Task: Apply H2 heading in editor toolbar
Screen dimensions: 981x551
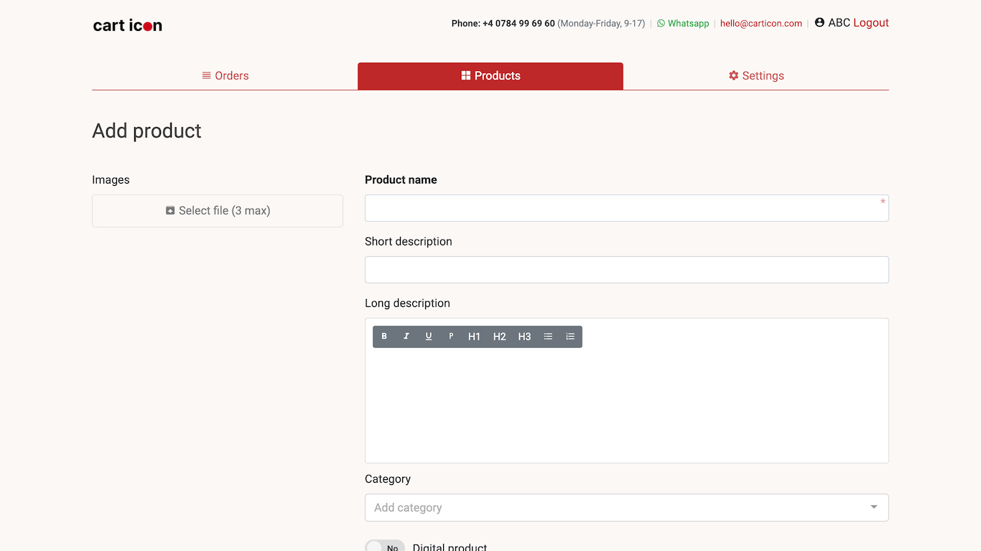Action: point(499,336)
